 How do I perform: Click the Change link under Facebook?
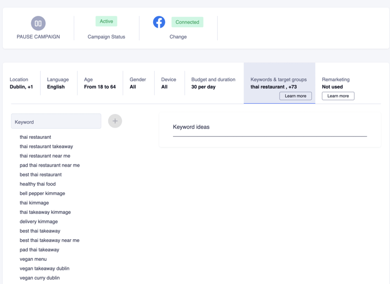(x=178, y=37)
